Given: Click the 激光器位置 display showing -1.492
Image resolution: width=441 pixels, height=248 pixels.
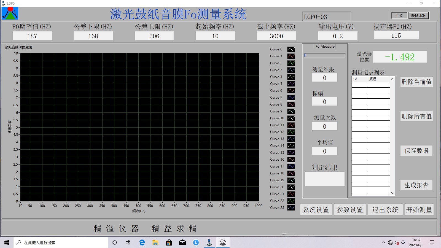Looking at the screenshot, I should click(400, 57).
